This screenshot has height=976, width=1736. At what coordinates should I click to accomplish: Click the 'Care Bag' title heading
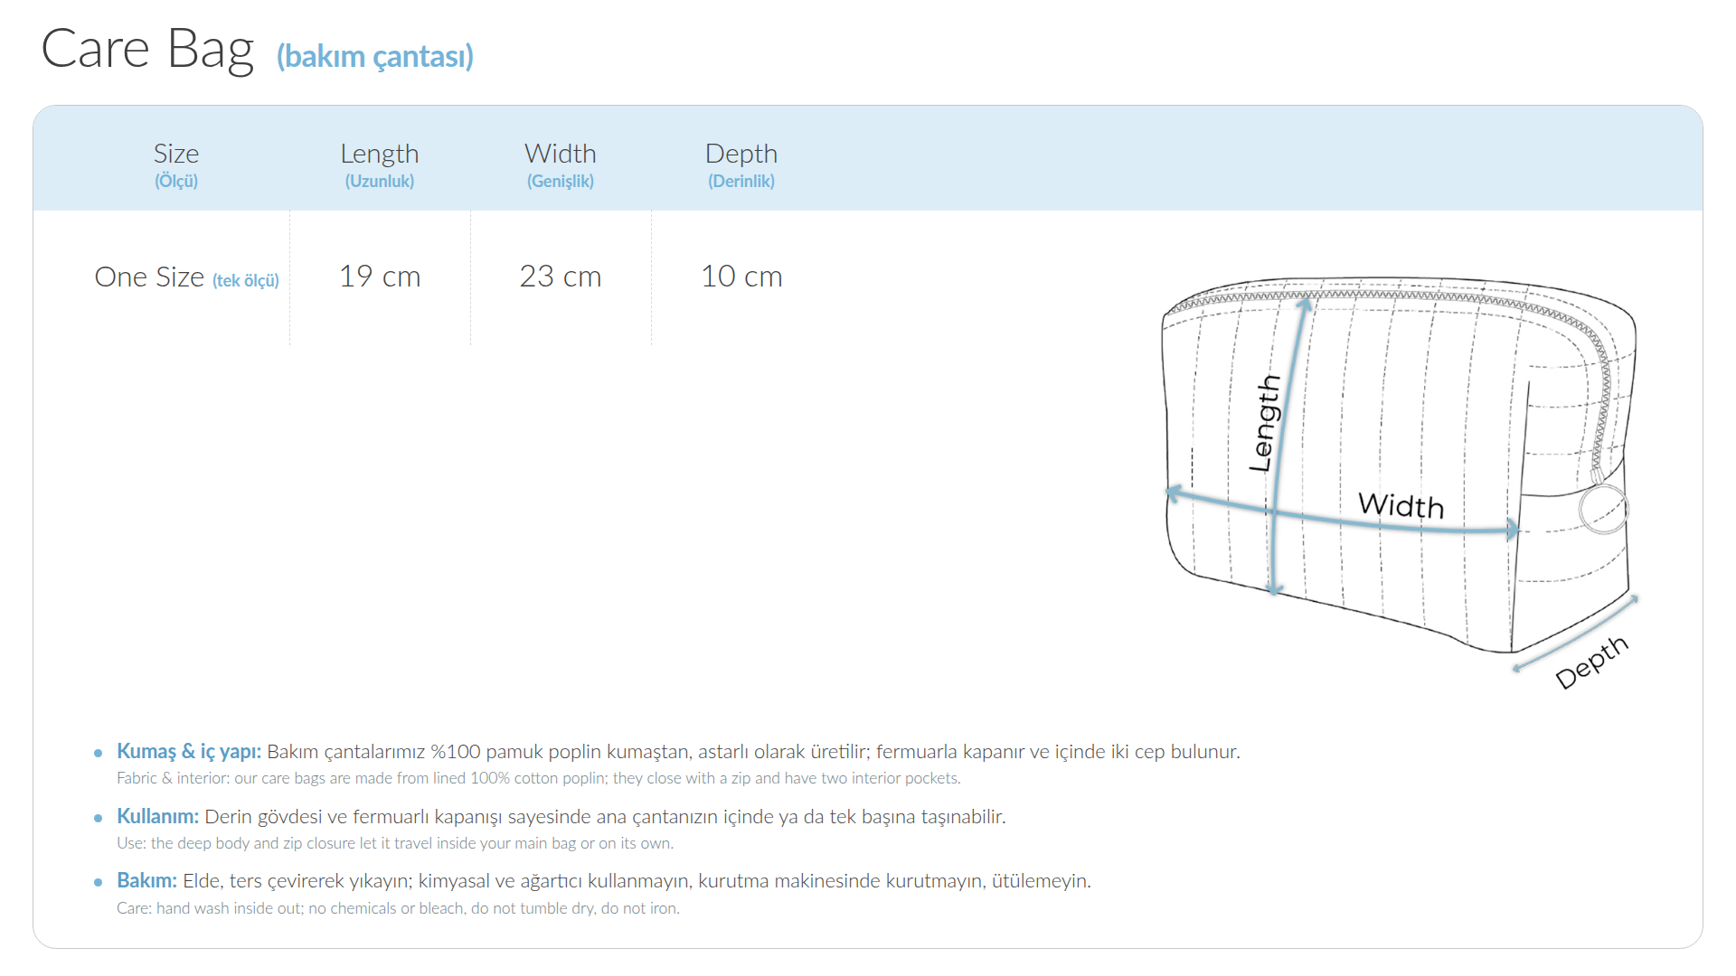click(x=147, y=49)
